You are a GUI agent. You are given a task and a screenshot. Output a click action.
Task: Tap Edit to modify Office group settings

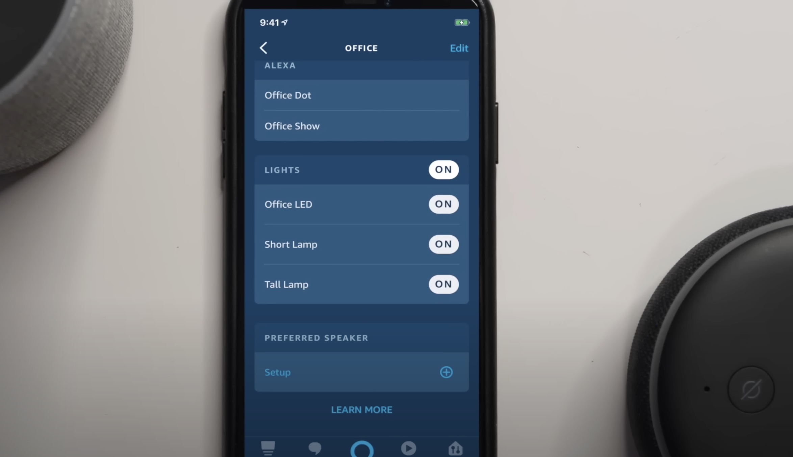pyautogui.click(x=459, y=48)
